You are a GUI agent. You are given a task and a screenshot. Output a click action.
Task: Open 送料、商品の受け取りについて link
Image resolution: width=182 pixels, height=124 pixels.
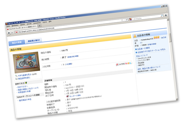point(149,68)
